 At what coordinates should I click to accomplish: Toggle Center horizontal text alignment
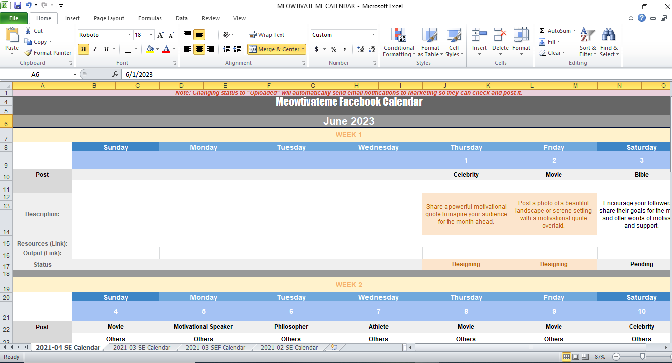tap(199, 49)
